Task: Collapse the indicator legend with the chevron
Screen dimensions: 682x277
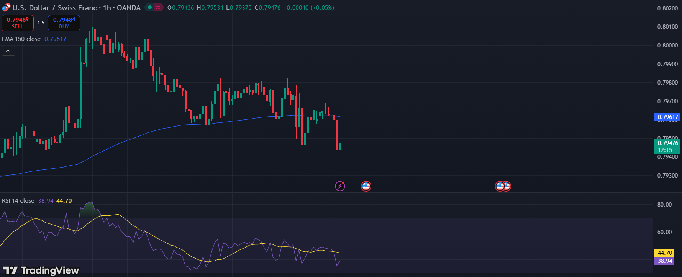Action: (8, 51)
